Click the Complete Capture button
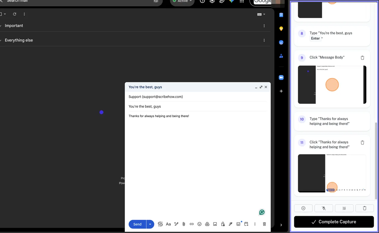 pos(334,222)
